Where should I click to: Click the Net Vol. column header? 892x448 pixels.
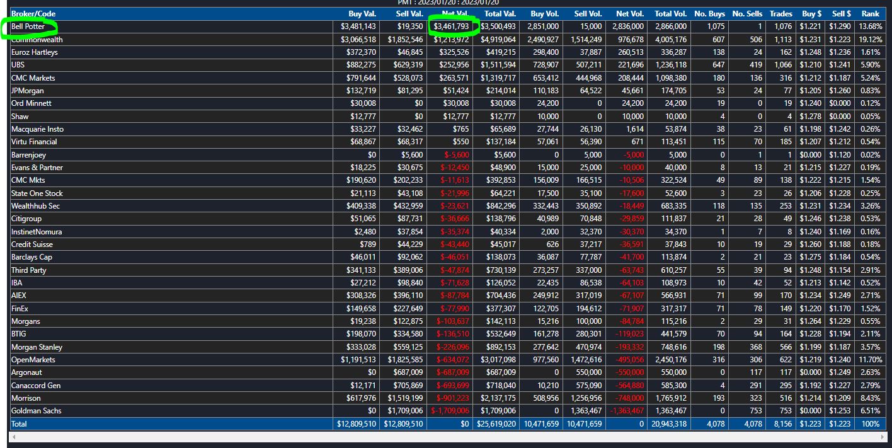(631, 14)
